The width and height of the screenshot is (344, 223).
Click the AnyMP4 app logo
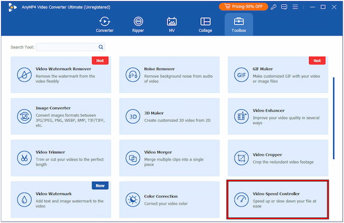pyautogui.click(x=12, y=7)
